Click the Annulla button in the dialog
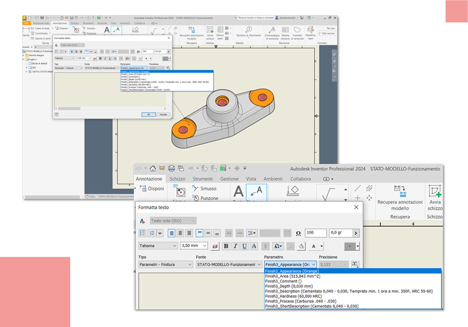This screenshot has width=468, height=327. (x=163, y=114)
